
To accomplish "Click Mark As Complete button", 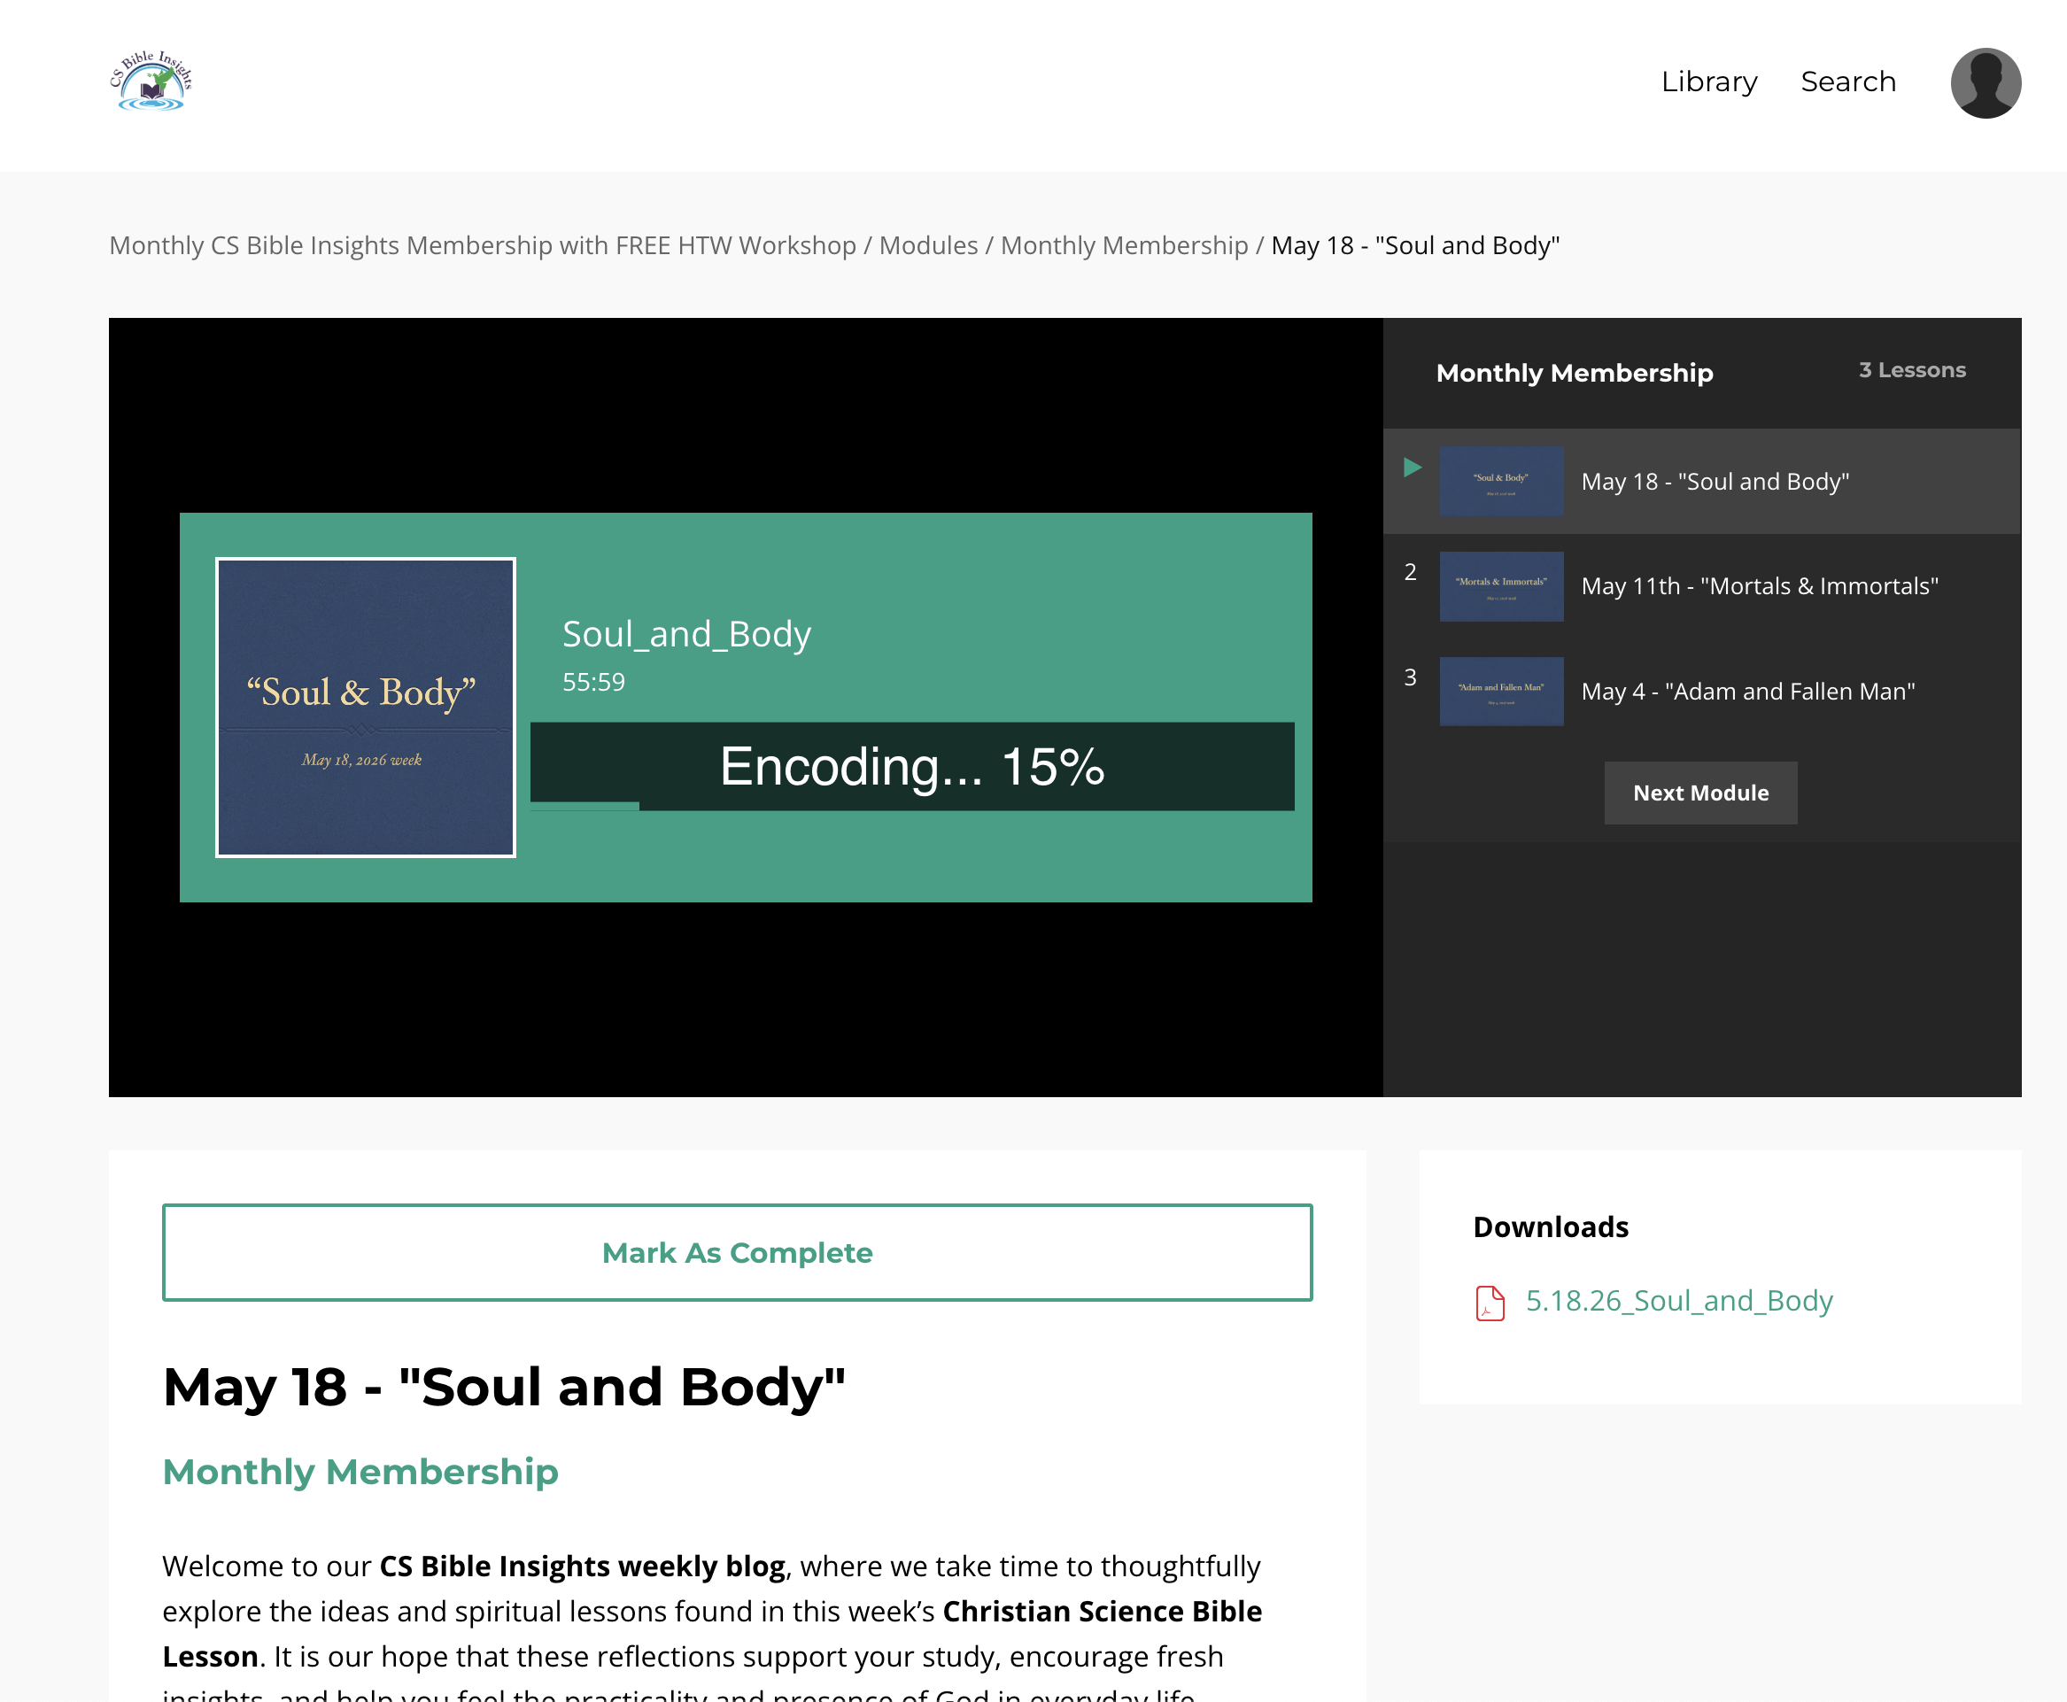I will (x=738, y=1253).
